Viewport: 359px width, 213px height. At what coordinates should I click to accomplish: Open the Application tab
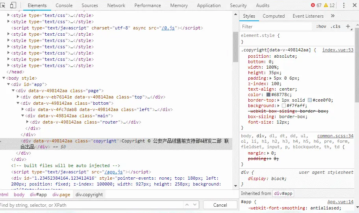point(209,5)
